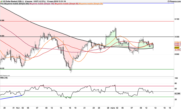The width and height of the screenshot is (181, 109).
Task: Click the 'Prix' legend label
Action: (2, 4)
